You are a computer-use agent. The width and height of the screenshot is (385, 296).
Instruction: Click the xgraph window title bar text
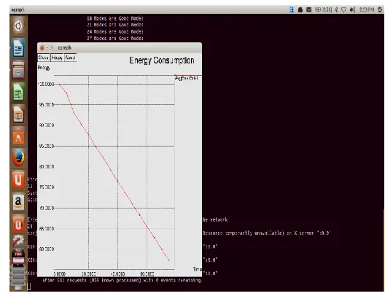click(x=64, y=47)
